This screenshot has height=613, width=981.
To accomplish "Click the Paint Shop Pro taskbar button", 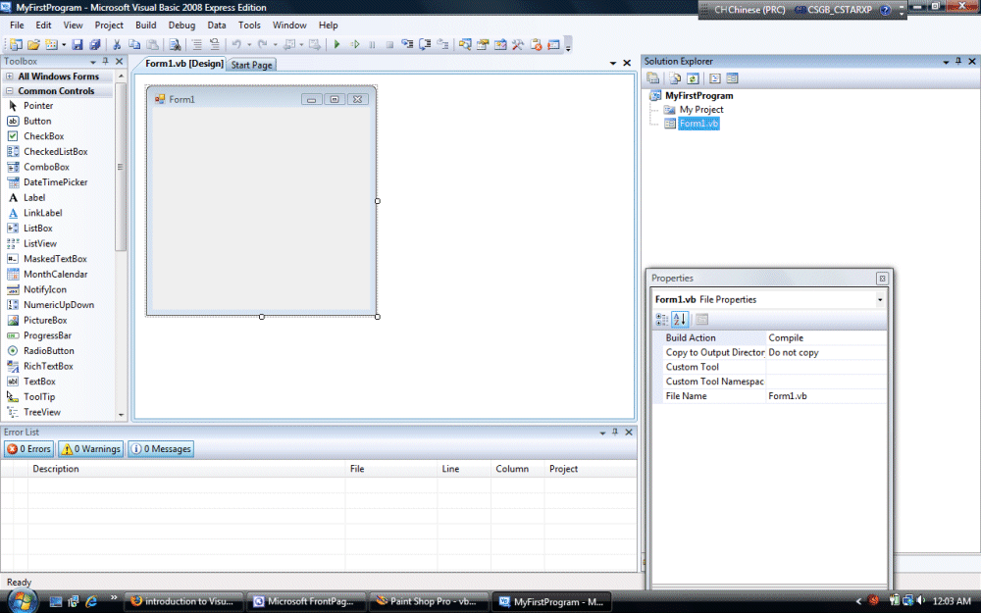I will 429,600.
